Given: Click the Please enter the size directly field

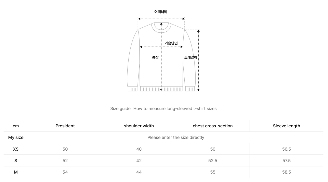Looking at the screenshot, I should click(176, 137).
